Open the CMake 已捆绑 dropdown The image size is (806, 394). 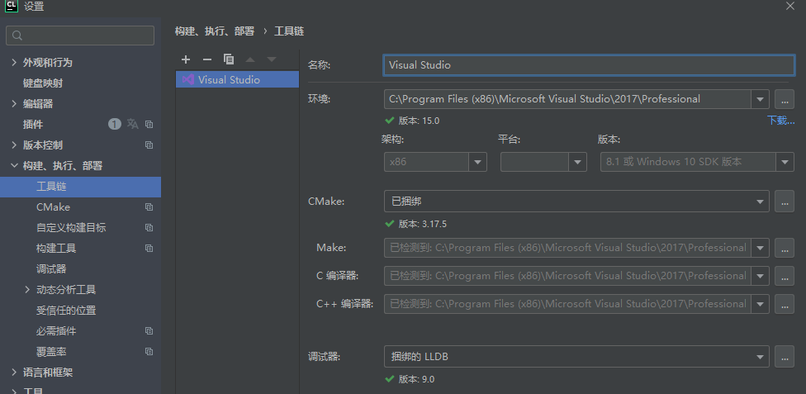pos(760,201)
